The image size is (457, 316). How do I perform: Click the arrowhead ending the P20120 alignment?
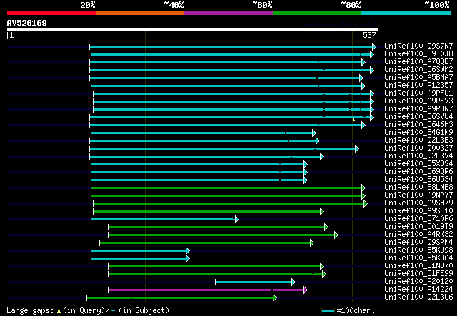pos(293,282)
